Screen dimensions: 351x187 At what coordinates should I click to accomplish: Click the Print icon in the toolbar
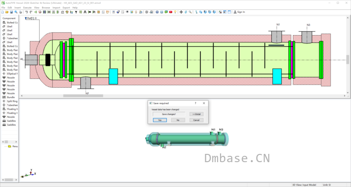(21, 12)
